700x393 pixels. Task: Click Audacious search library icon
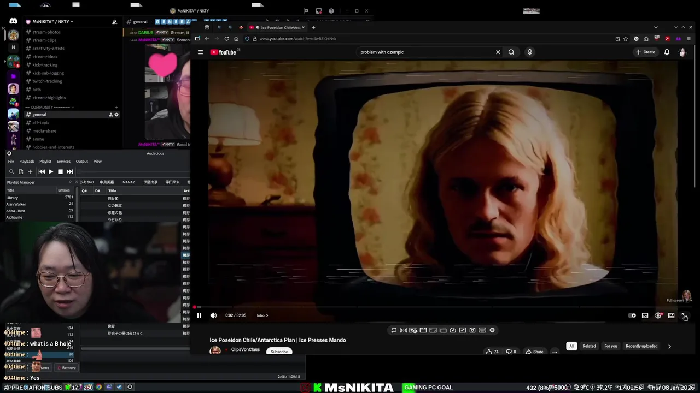tap(11, 171)
